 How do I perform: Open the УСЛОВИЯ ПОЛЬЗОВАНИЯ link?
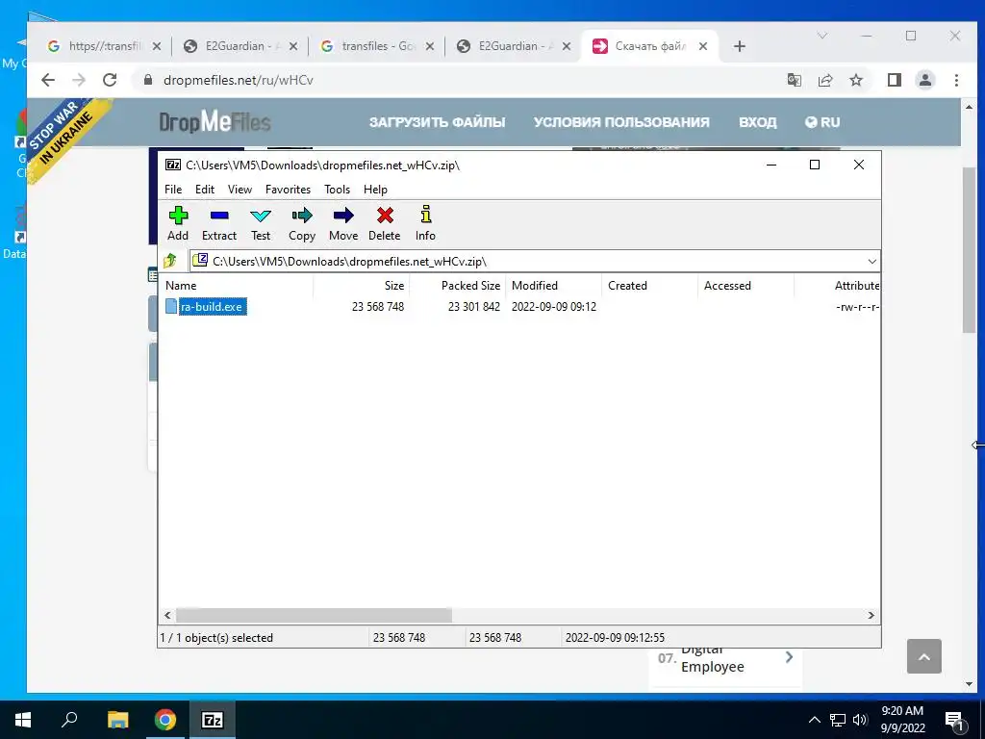(622, 122)
